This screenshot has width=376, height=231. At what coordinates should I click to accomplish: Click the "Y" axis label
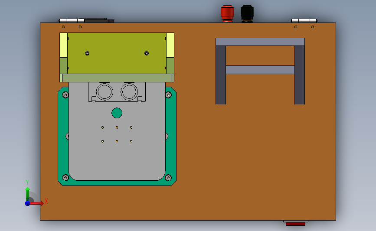27,182
